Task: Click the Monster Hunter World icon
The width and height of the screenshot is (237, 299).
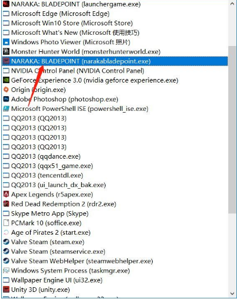Action: pos(6,51)
